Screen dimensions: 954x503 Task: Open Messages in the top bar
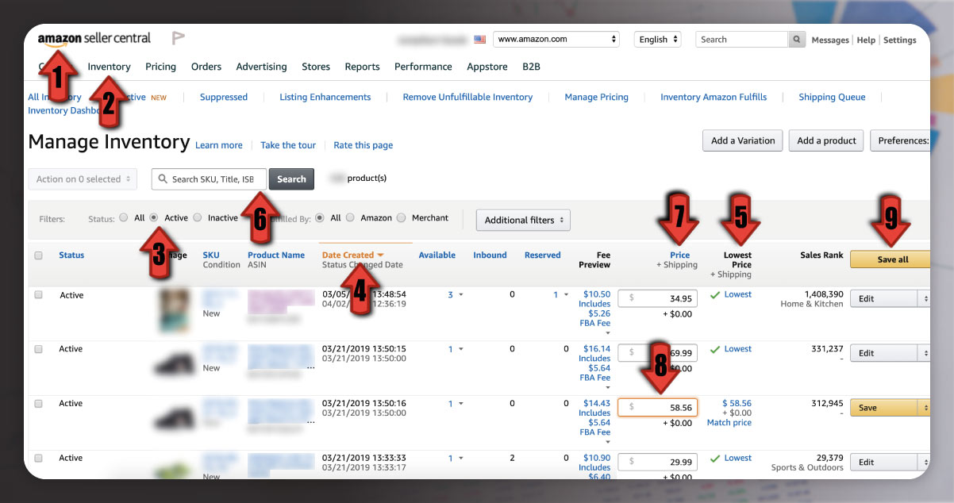830,40
